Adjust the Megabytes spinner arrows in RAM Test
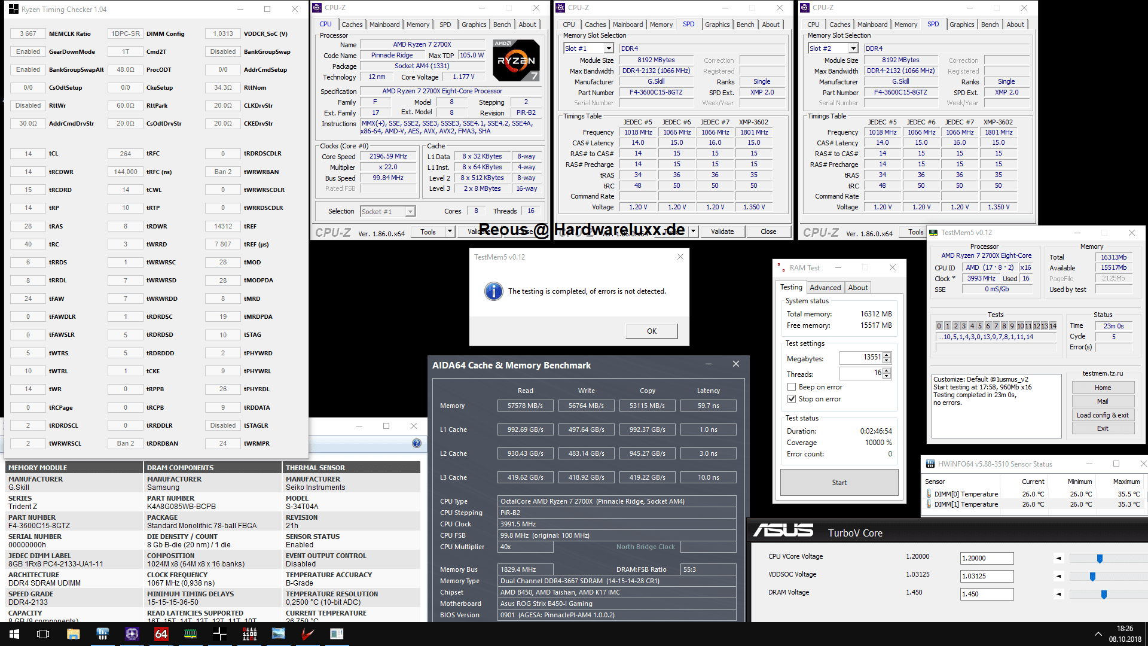The width and height of the screenshot is (1148, 646). click(x=887, y=358)
